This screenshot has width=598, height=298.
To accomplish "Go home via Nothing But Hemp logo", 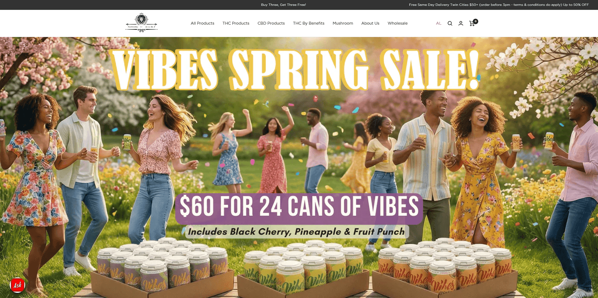I will coord(142,23).
